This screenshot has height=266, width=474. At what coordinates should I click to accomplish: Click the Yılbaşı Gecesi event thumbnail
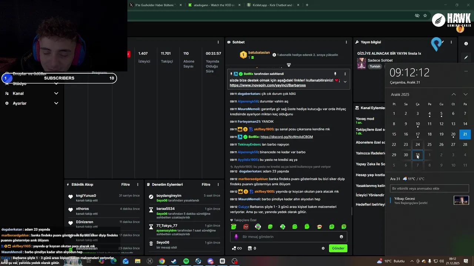point(461,200)
